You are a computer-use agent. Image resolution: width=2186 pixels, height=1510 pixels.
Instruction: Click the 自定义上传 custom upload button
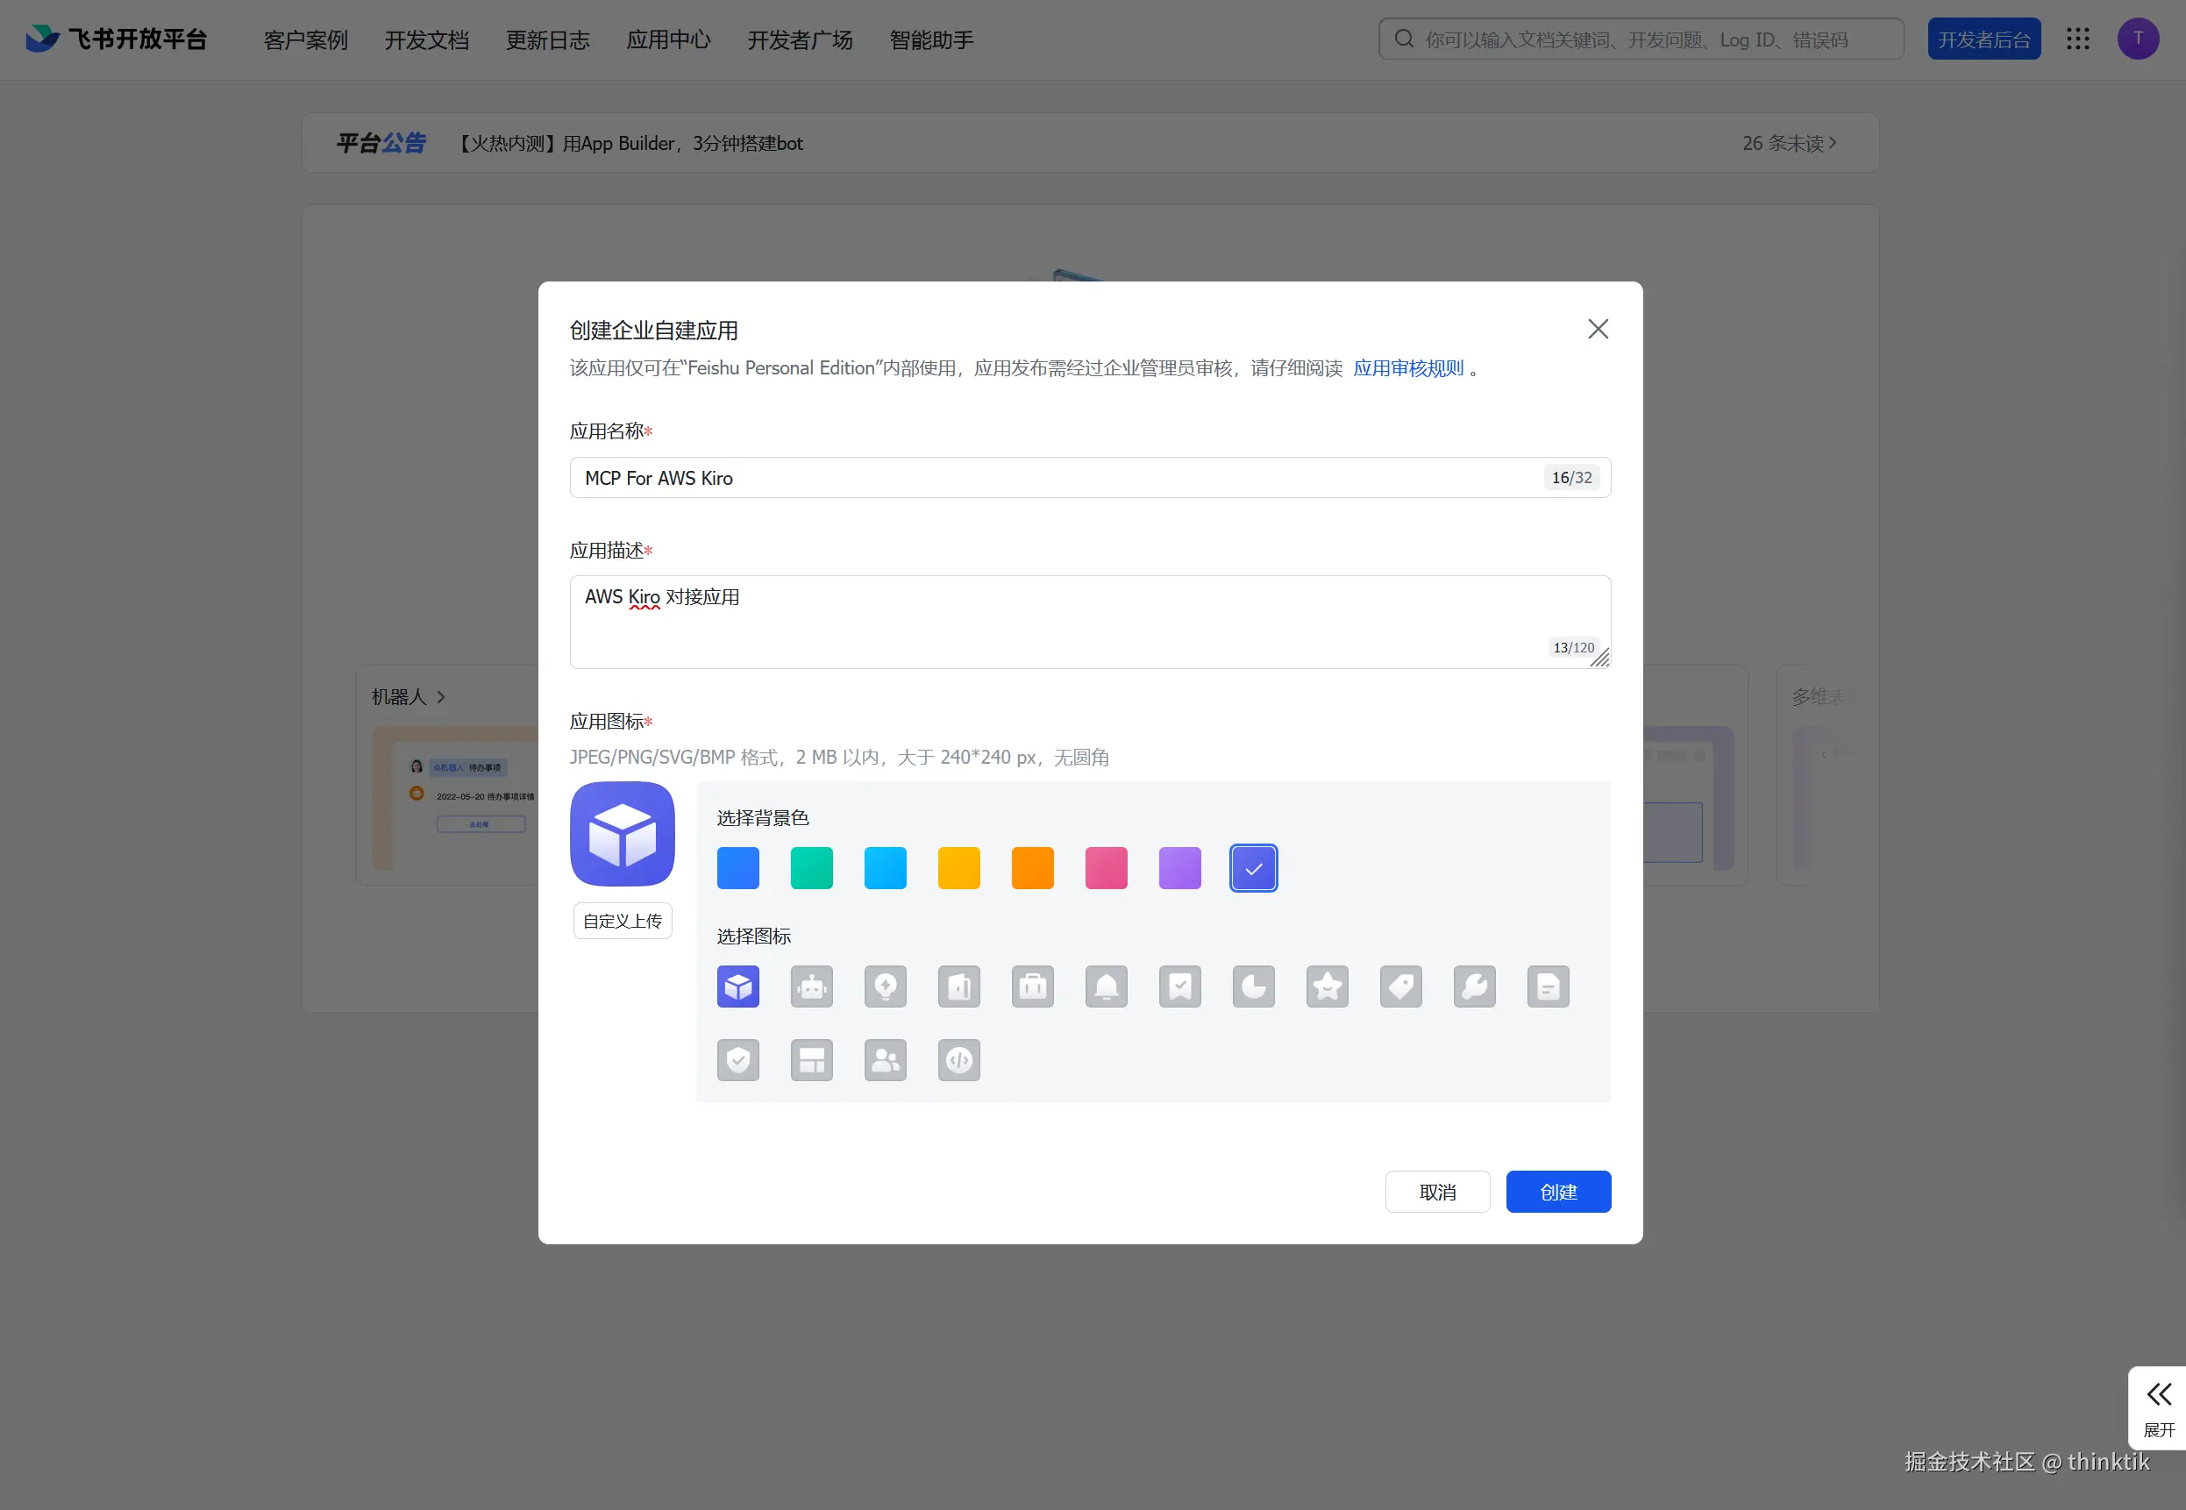tap(623, 921)
